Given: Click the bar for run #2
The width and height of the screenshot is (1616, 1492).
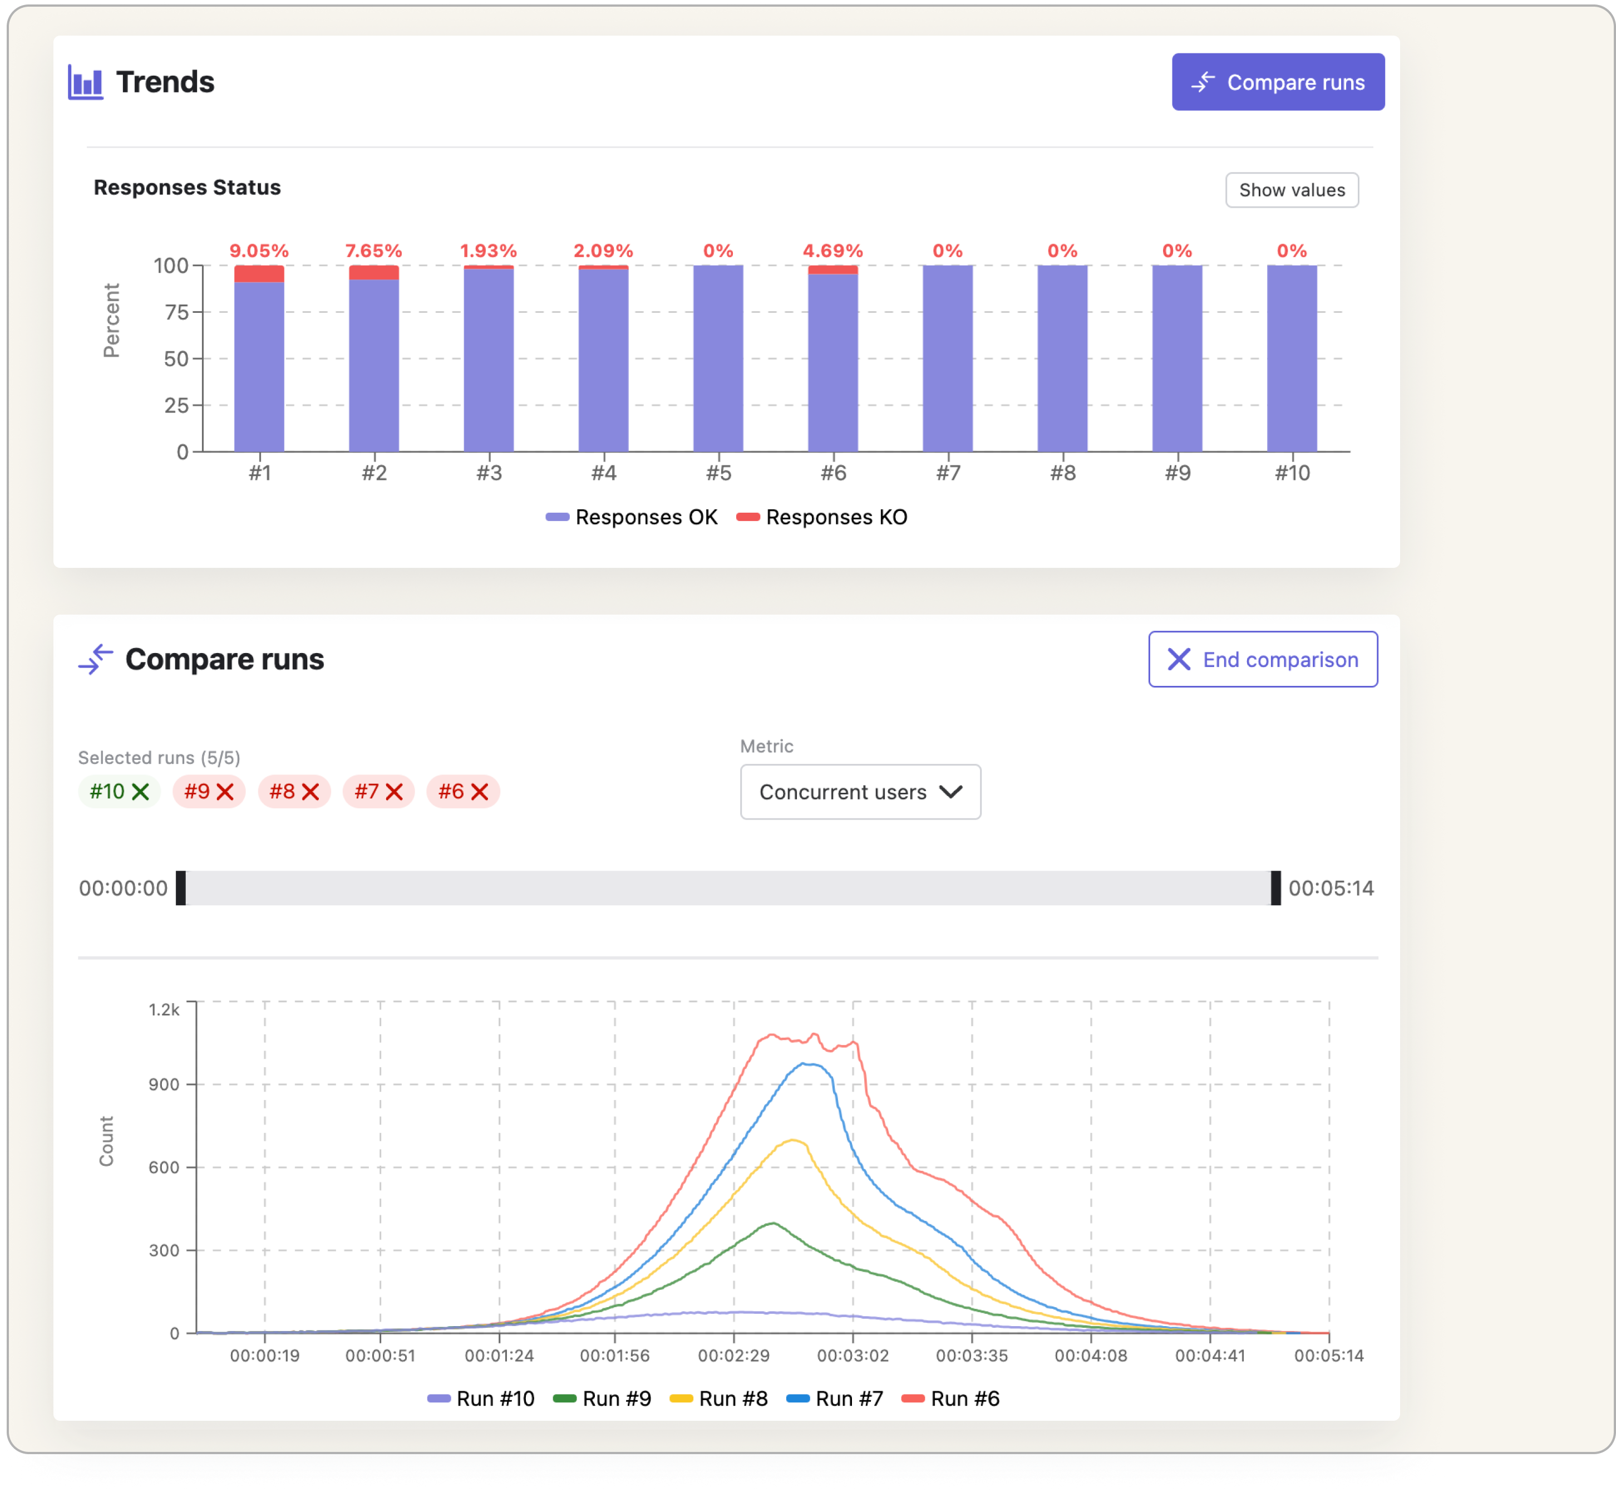Looking at the screenshot, I should pos(373,357).
